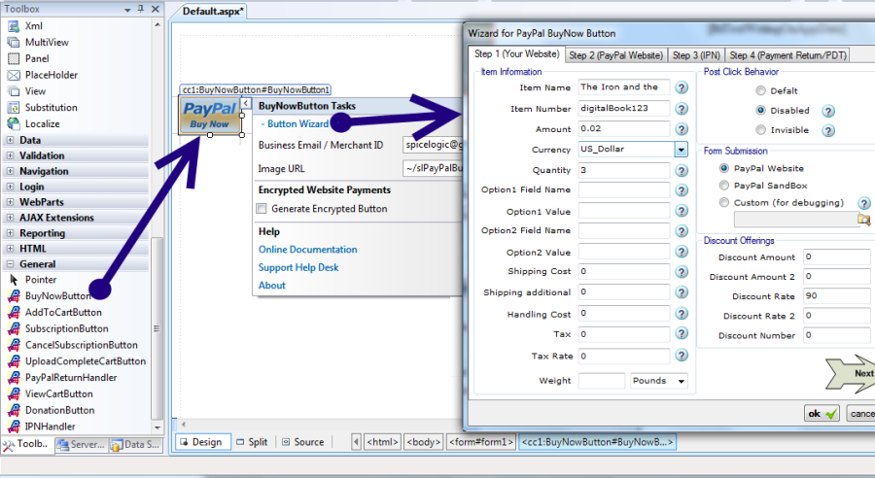The height and width of the screenshot is (478, 875).
Task: Enable Generate Encrypted Button checkbox
Action: (x=261, y=209)
